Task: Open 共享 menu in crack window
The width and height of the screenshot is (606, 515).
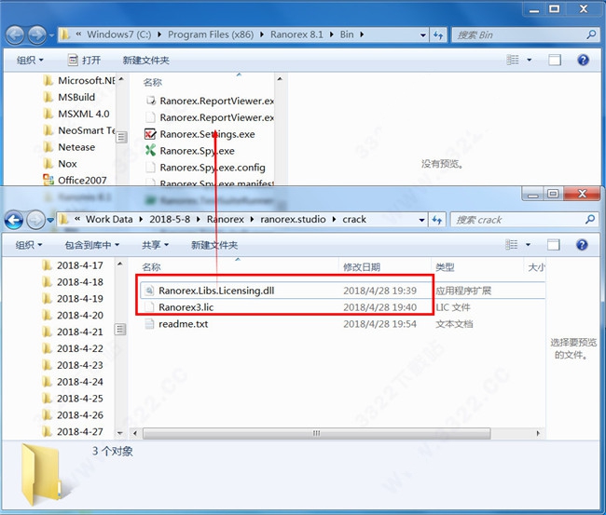Action: [155, 245]
